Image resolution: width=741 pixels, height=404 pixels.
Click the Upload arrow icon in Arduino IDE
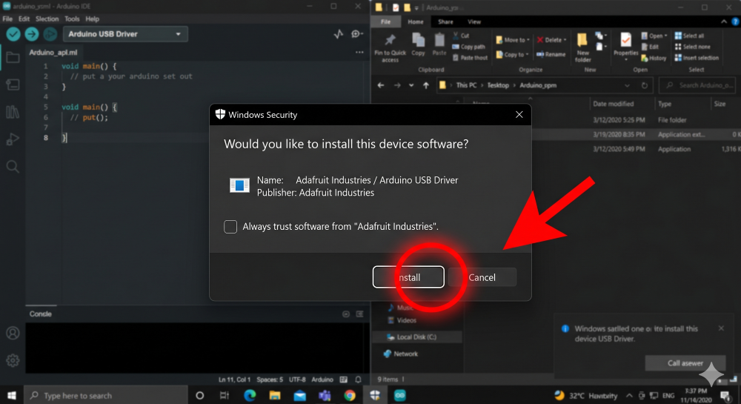[x=32, y=34]
